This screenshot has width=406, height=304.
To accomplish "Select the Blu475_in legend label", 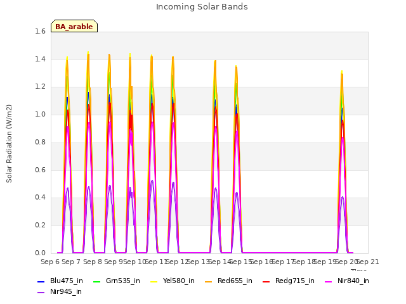I will pos(67,281).
